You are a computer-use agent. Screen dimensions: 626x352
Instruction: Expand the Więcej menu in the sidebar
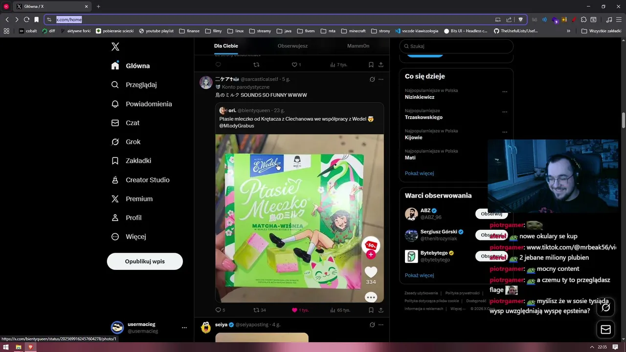(129, 237)
